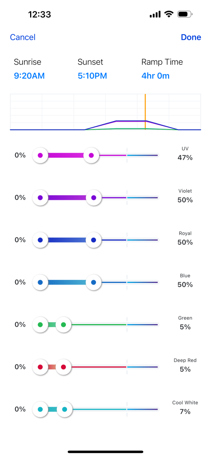Viewport: 211px width, 457px height.
Task: Tap the battery icon in status bar
Action: point(185,14)
